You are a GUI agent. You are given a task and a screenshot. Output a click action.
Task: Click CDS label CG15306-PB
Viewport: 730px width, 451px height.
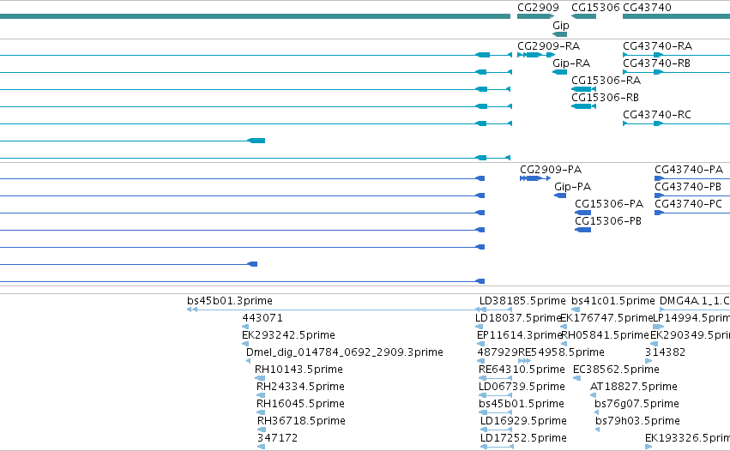[608, 221]
